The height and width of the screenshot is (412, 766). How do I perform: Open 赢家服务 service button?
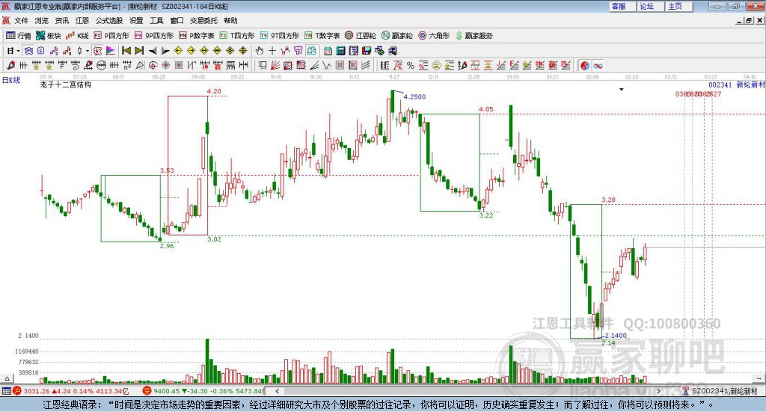(x=474, y=36)
